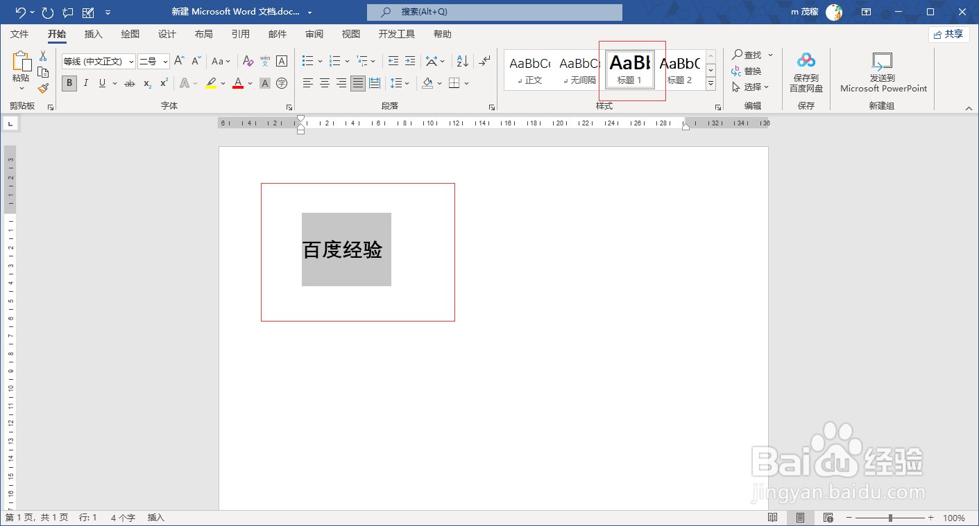
Task: Open Change Case Aa dropdown
Action: pos(221,61)
